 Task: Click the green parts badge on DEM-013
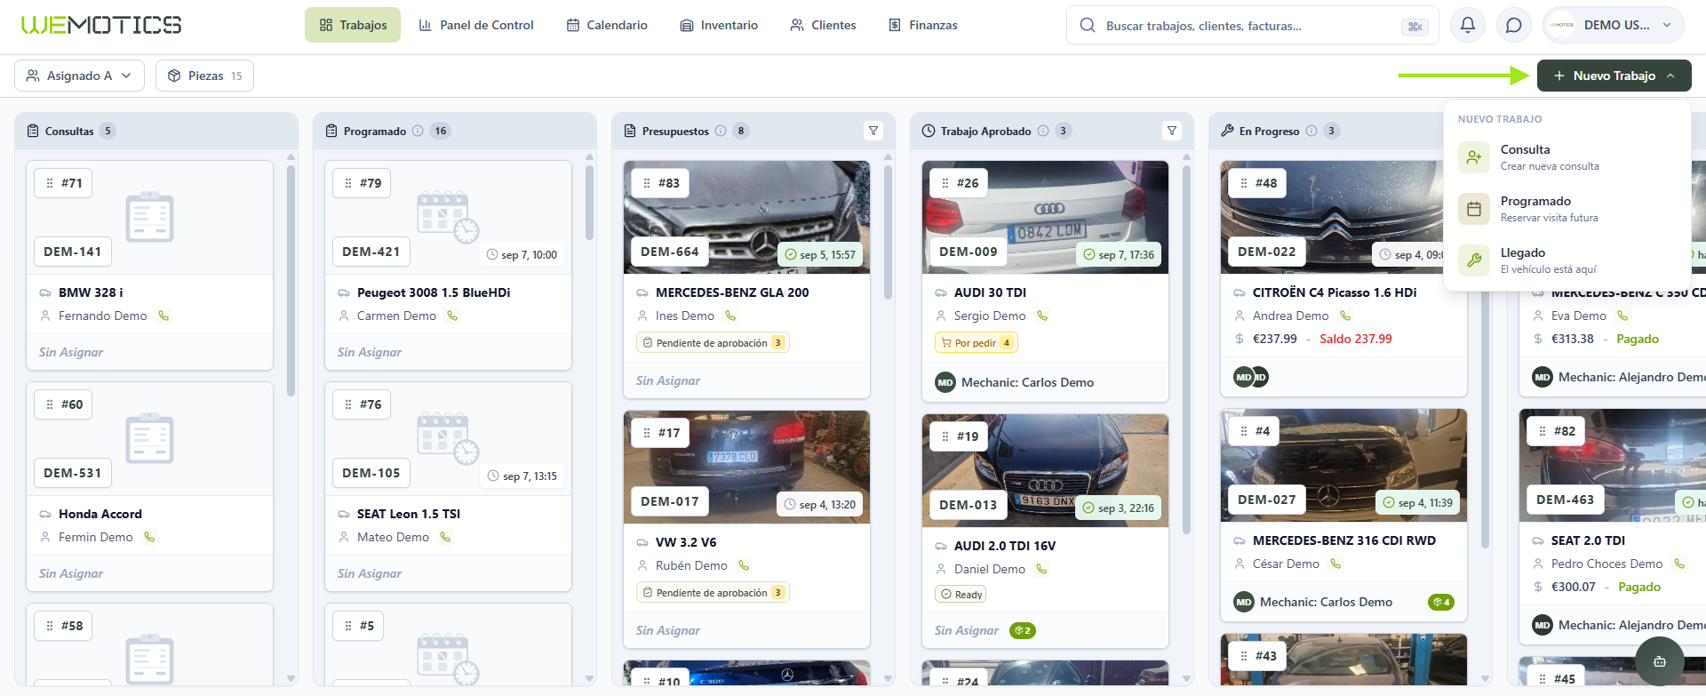click(x=1023, y=630)
